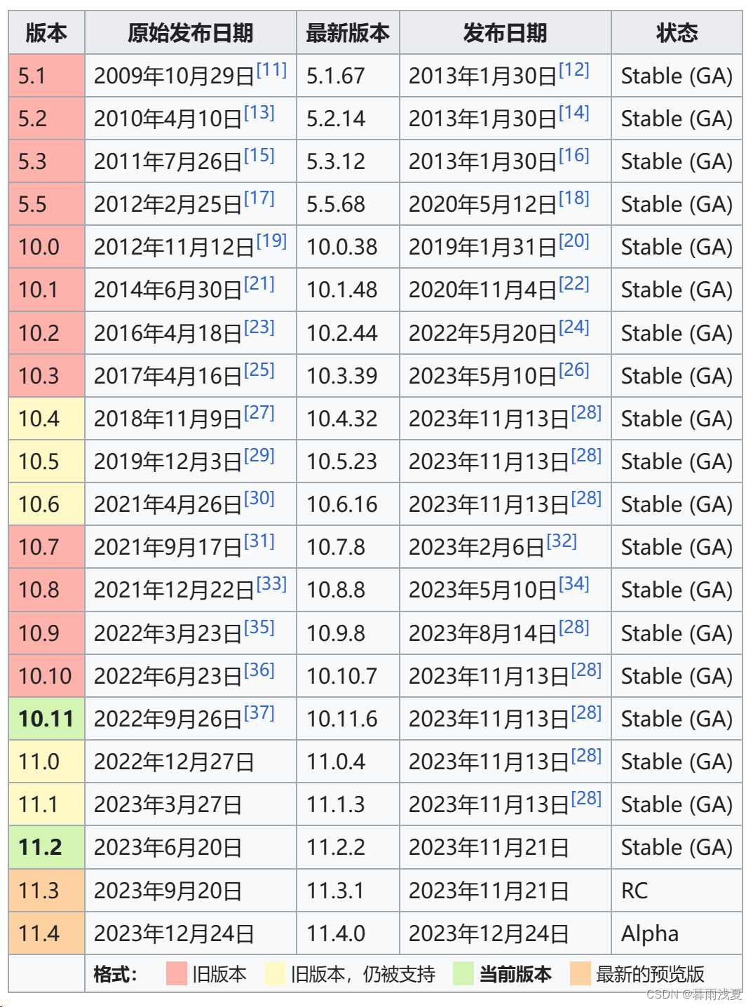This screenshot has height=1007, width=753.
Task: Select the yellow 旧版本，仍被支持 legend swatch
Action: tap(275, 973)
